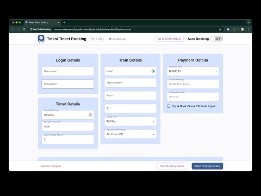Image resolution: width=261 pixels, height=196 pixels.
Task: Click the How to Use button
Action: (x=96, y=39)
